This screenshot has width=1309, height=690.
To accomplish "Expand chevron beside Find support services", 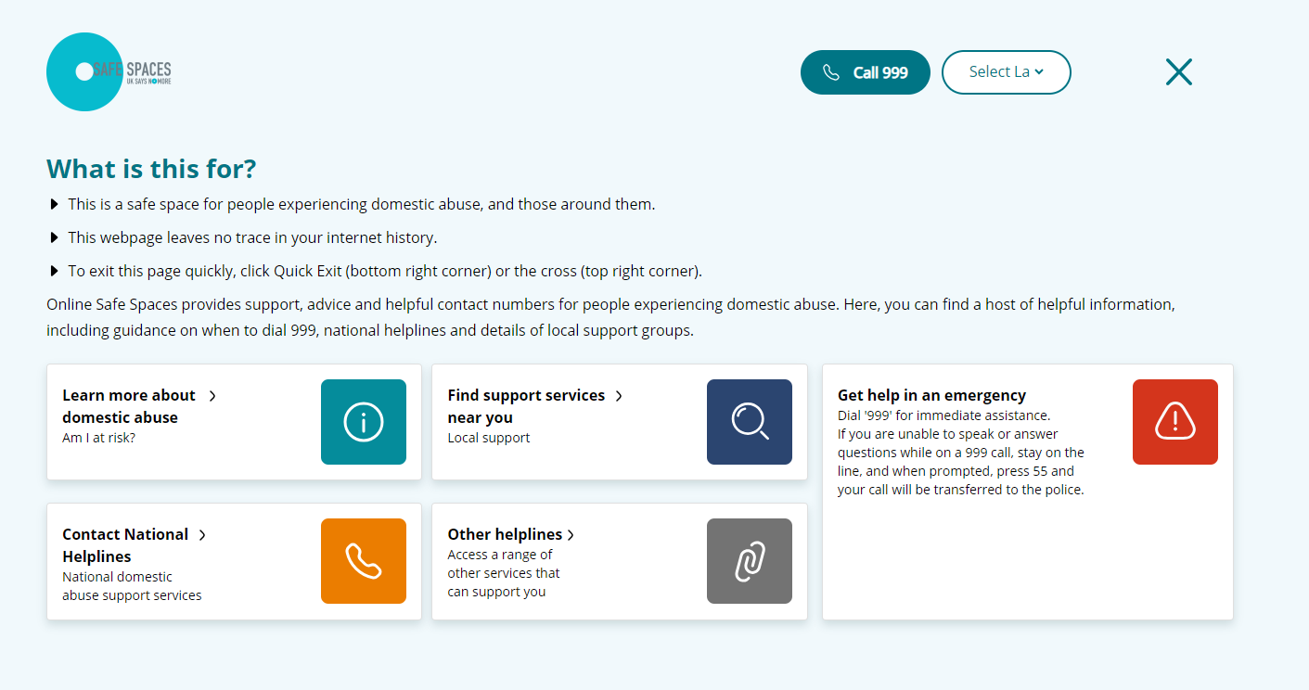I will [x=619, y=396].
